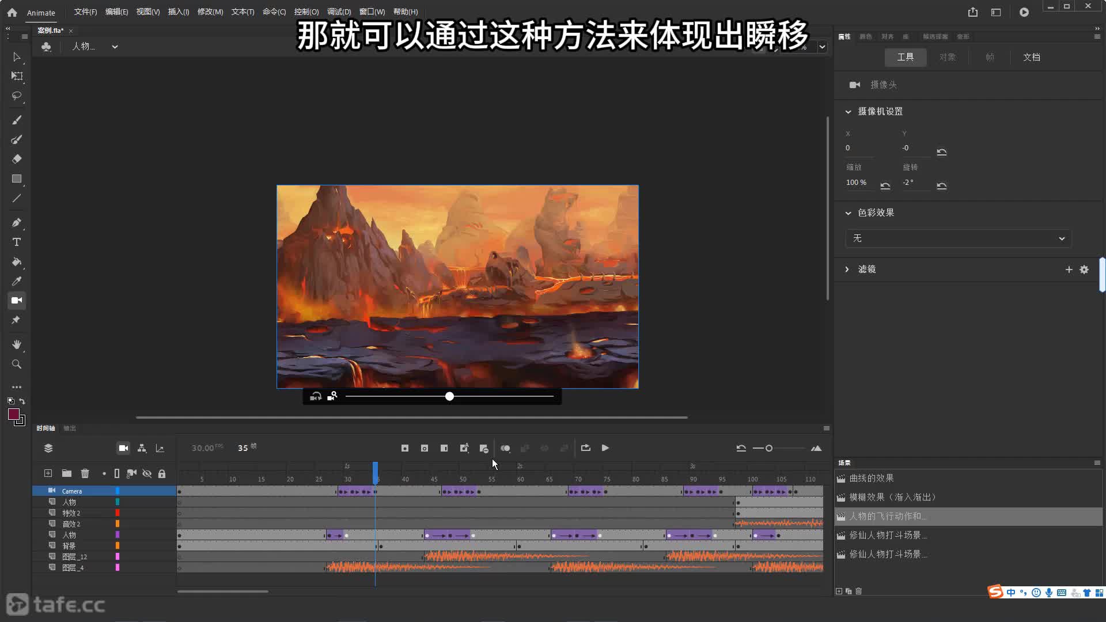The image size is (1106, 622).
Task: Select the Line tool
Action: [x=17, y=198]
